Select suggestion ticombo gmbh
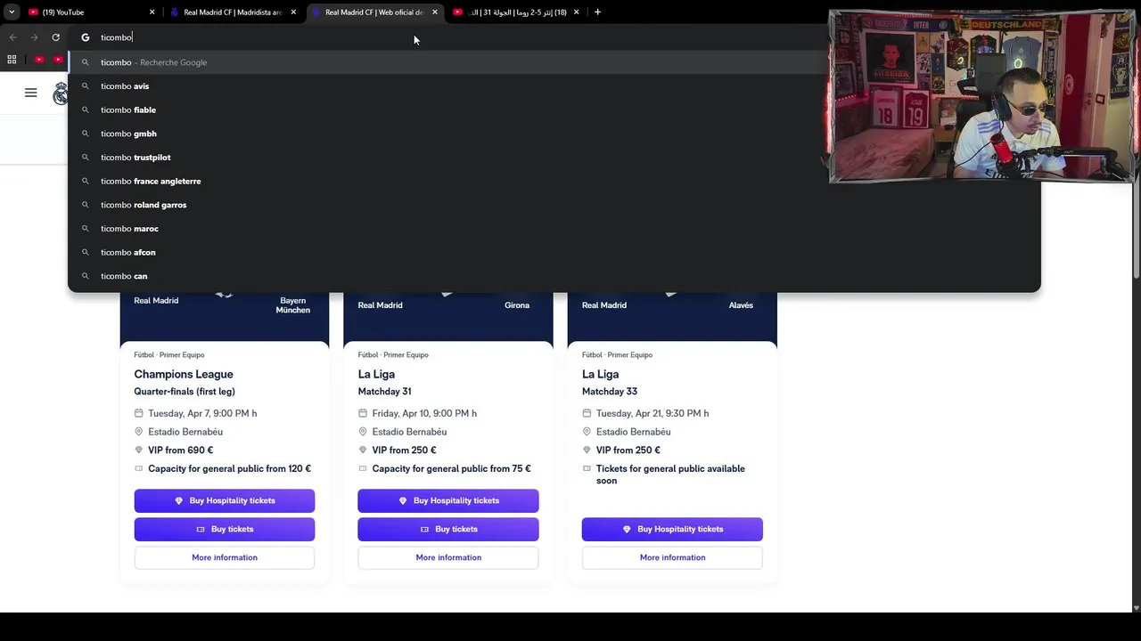This screenshot has width=1141, height=641. (x=554, y=134)
